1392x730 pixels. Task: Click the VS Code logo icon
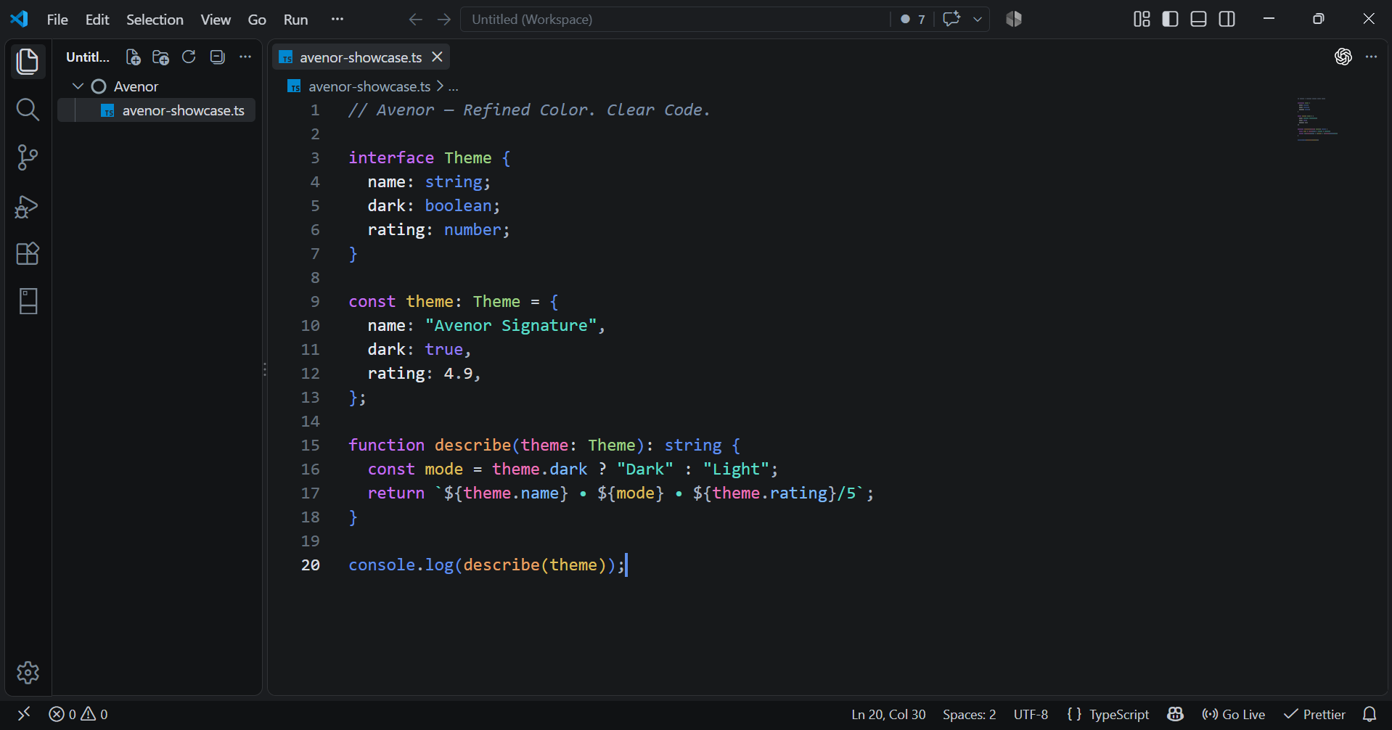point(19,19)
